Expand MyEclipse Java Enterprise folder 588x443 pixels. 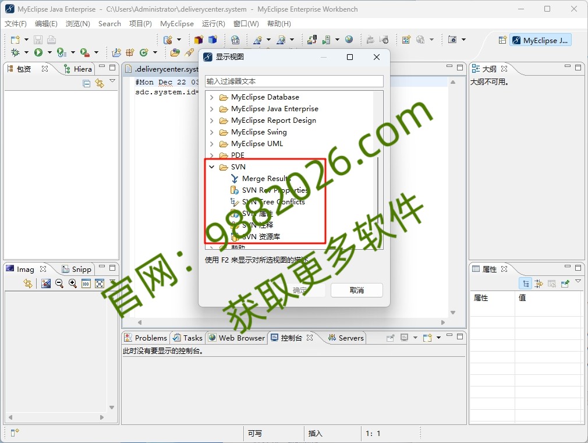click(x=212, y=109)
